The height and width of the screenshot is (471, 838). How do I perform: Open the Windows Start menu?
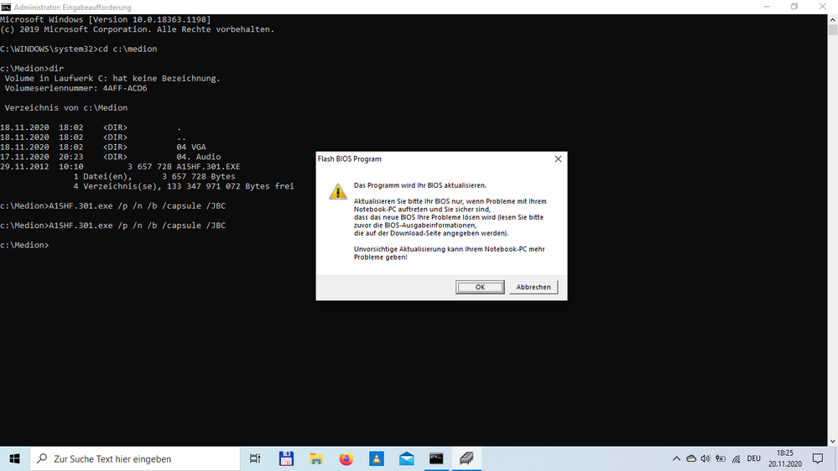pyautogui.click(x=14, y=458)
